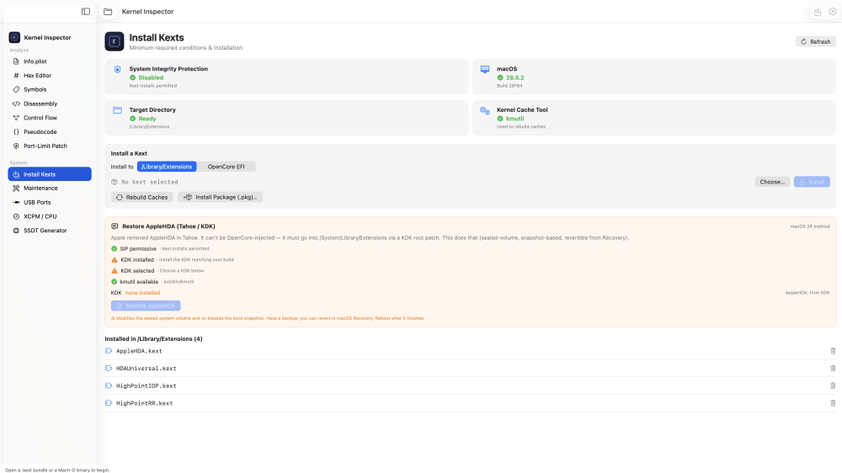Image resolution: width=842 pixels, height=473 pixels.
Task: Click HighPointRR.kext file name
Action: [x=145, y=403]
